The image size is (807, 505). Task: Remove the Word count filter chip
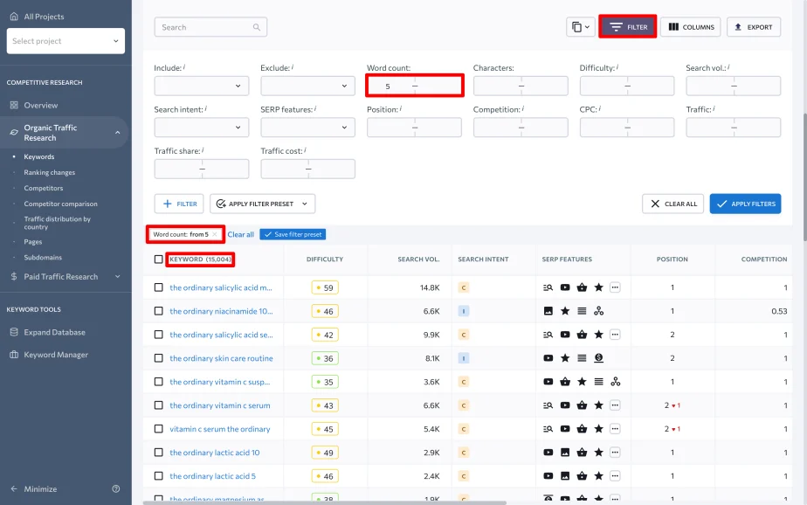pos(212,234)
